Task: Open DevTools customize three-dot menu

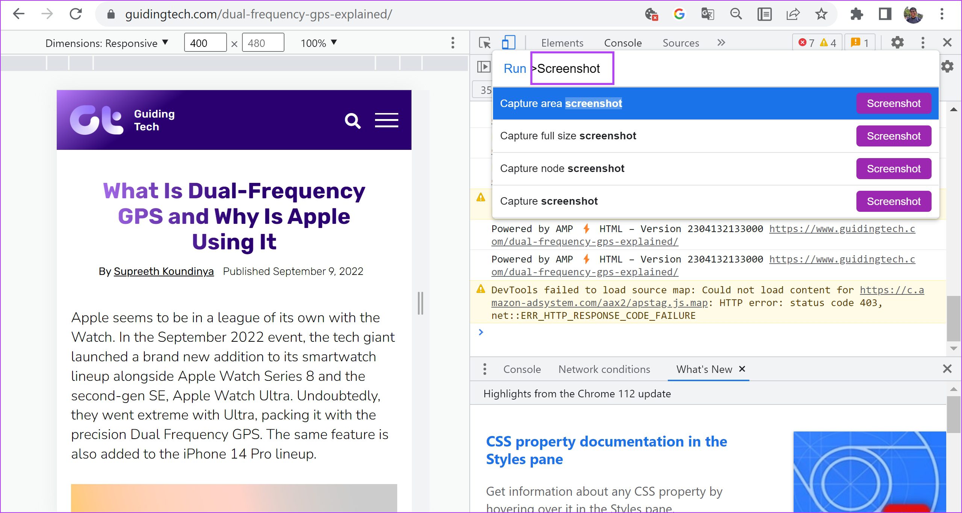Action: click(923, 42)
